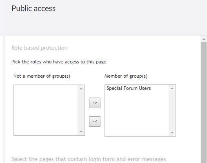The width and height of the screenshot is (207, 163).
Task: Click the 'Member of group(s)' list scrollbar track
Action: [172, 110]
